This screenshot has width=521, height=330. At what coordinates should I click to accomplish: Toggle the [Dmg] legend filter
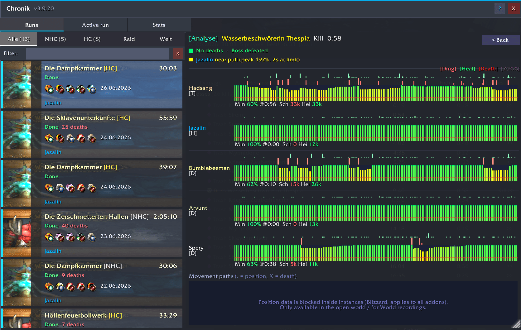pos(448,69)
